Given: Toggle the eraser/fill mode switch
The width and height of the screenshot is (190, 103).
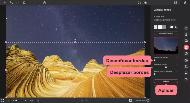Looking at the screenshot, I should 174,27.
